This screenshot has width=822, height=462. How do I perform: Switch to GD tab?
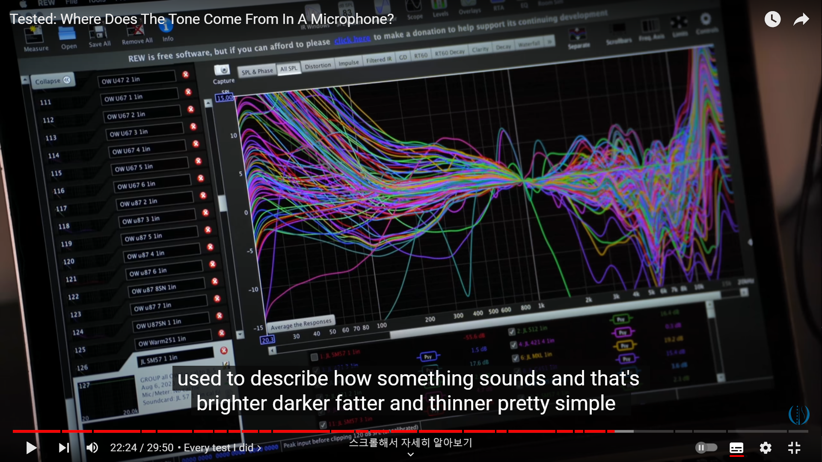coord(403,57)
